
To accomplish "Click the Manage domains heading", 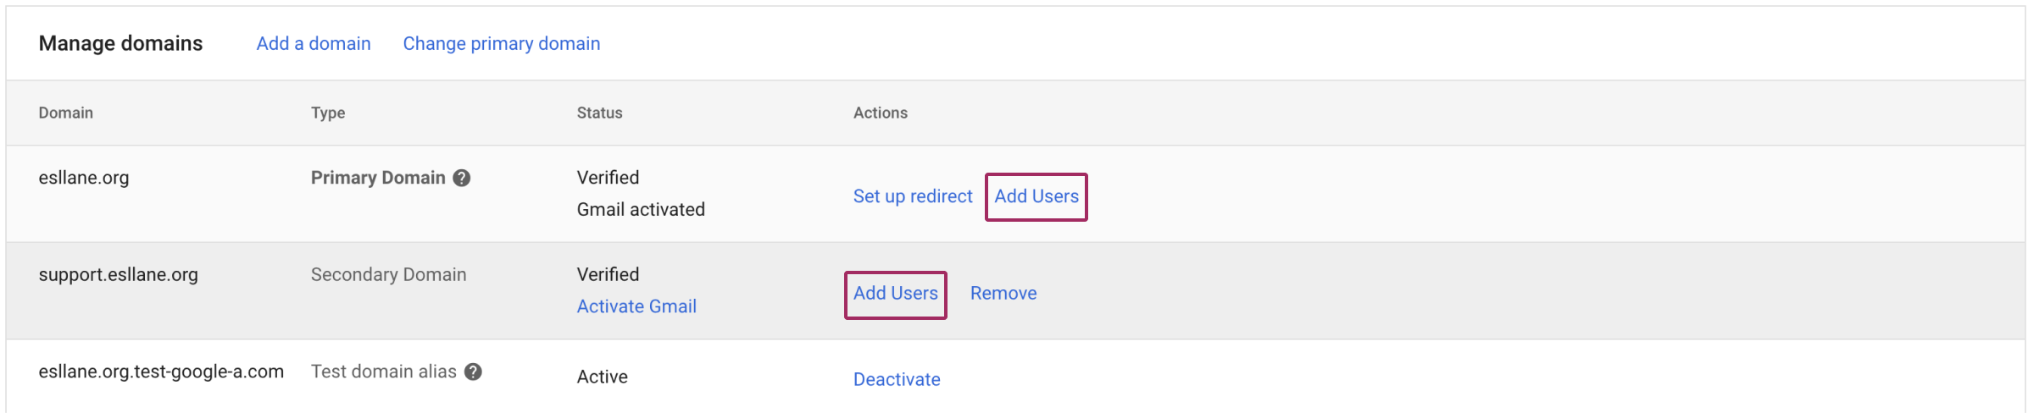I will 121,44.
